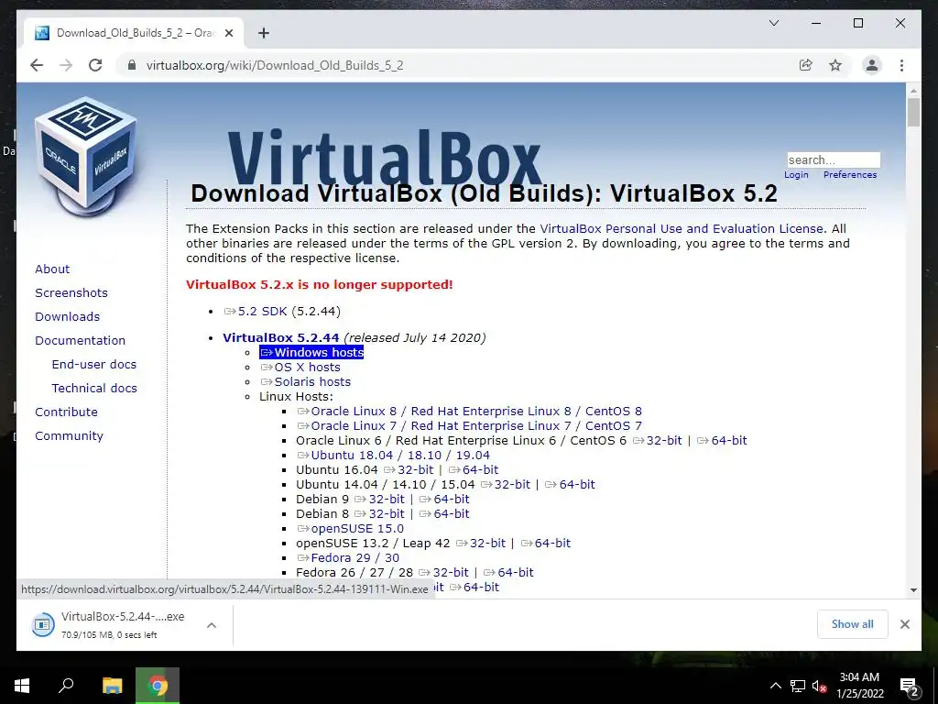
Task: Open End-user docs in the sidebar
Action: coord(94,364)
